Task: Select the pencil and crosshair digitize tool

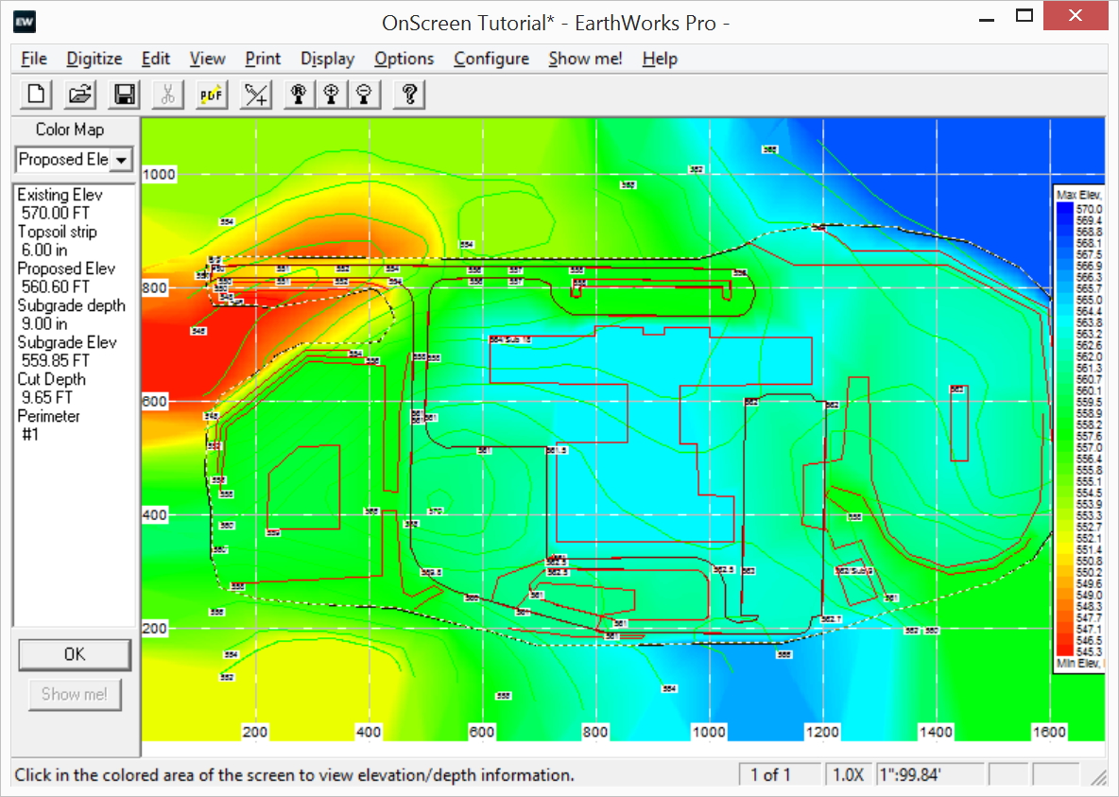Action: 256,95
